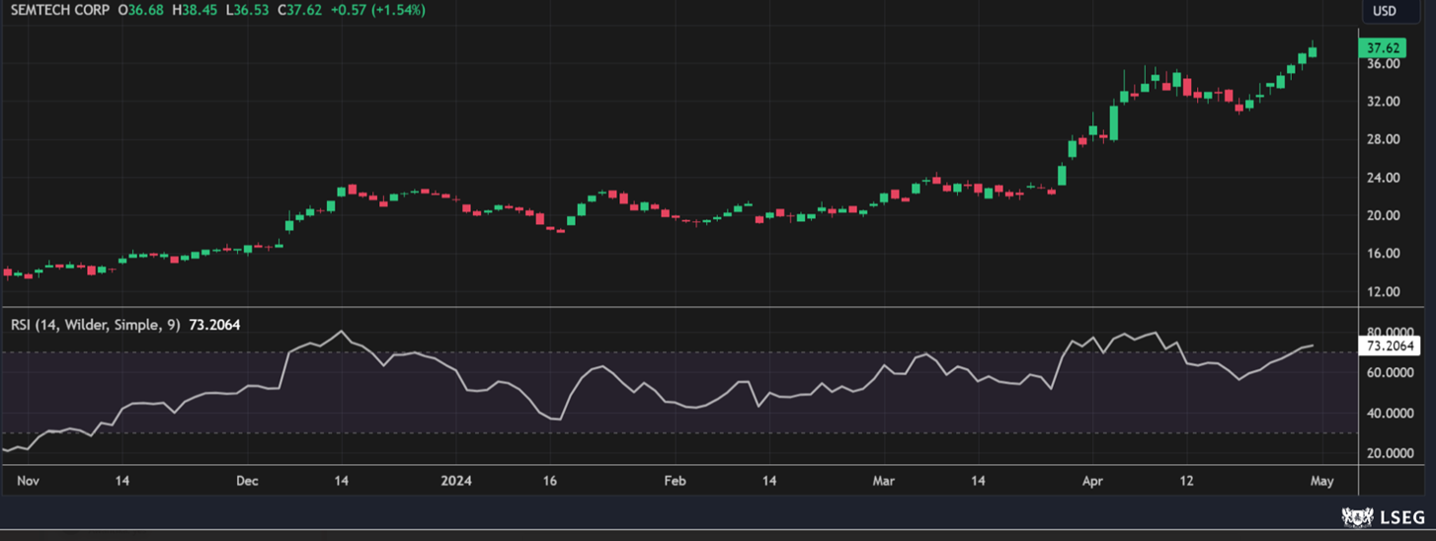This screenshot has width=1436, height=541.
Task: Click the 73.2064 RSI tag on the axis
Action: coord(1389,346)
